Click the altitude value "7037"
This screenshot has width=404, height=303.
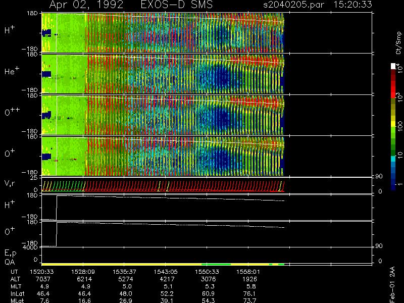coord(43,279)
